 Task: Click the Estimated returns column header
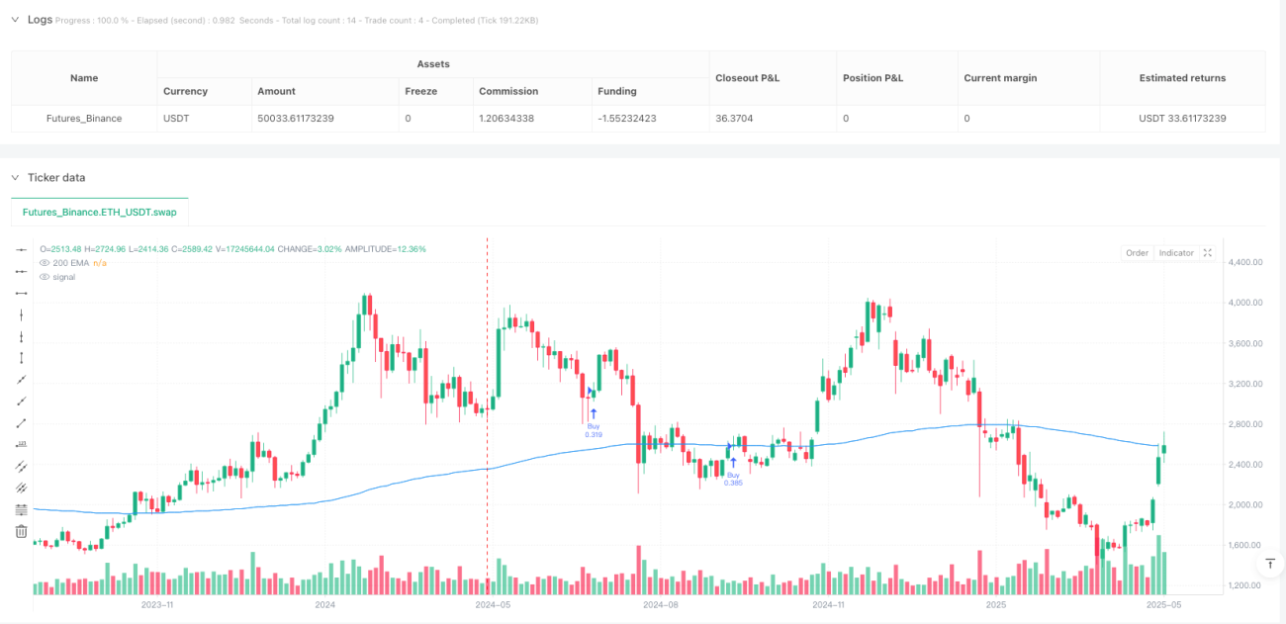(1182, 77)
